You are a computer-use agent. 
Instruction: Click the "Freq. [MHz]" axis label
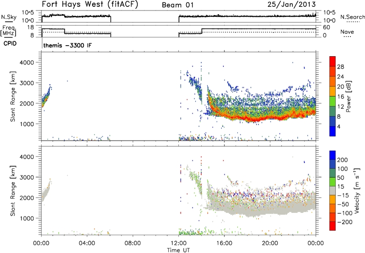click(9, 31)
